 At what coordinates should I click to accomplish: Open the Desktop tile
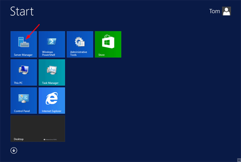[38, 128]
